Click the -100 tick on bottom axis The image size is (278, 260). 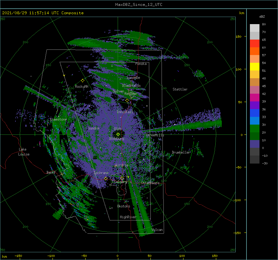(x=51, y=256)
